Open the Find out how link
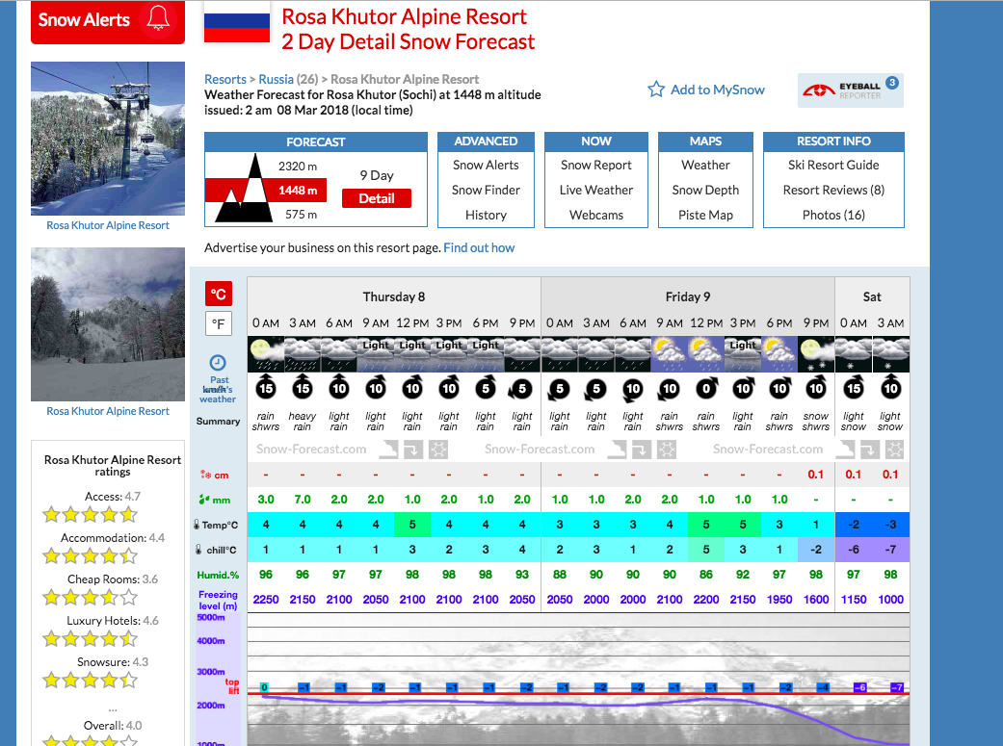The image size is (1003, 746). point(479,247)
